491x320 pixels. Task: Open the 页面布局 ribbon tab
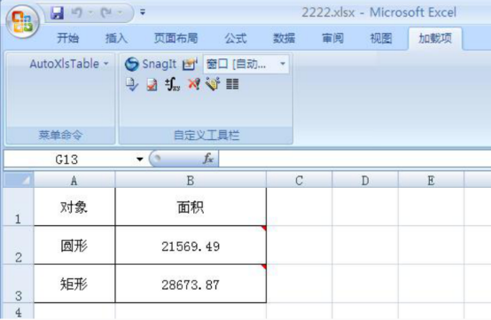tap(176, 38)
